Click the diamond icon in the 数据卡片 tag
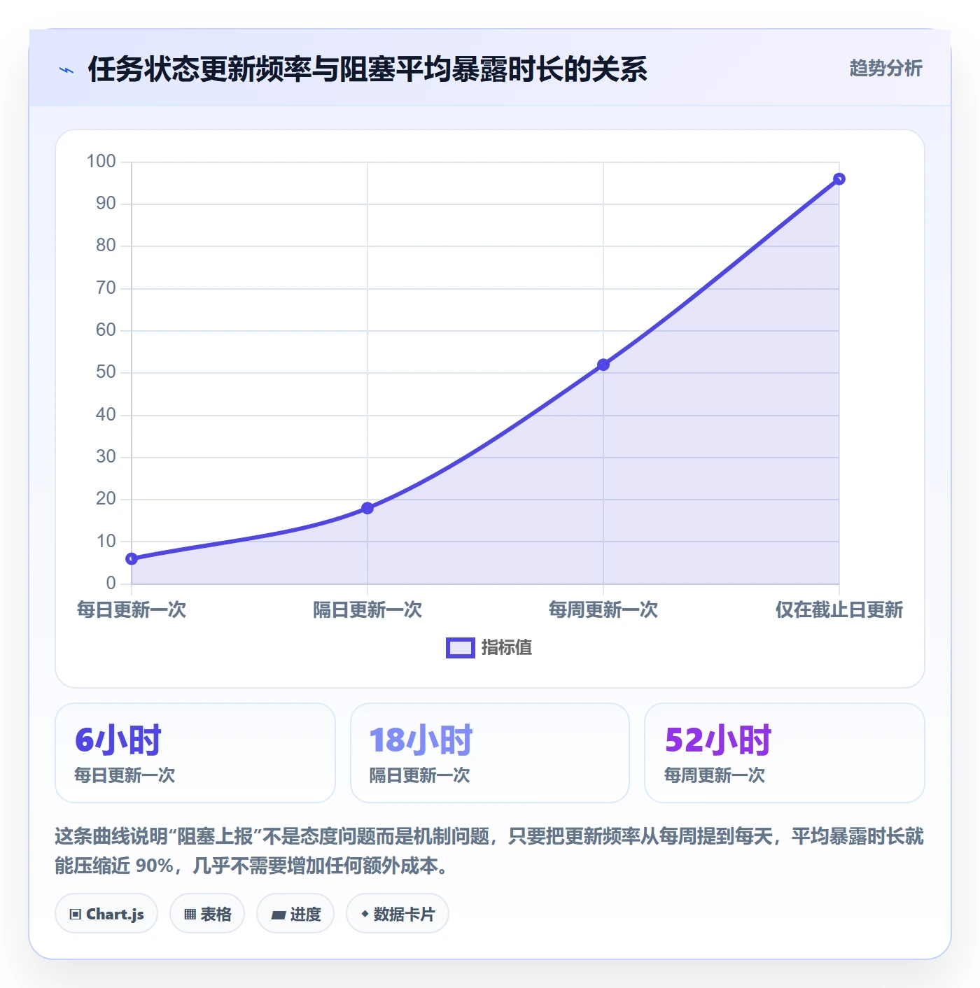The width and height of the screenshot is (980, 988). point(365,914)
